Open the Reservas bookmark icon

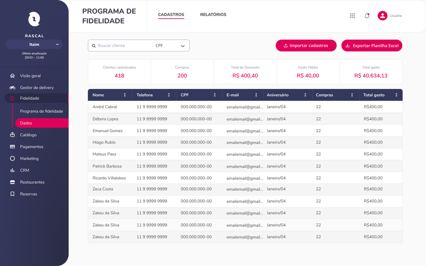pyautogui.click(x=12, y=194)
